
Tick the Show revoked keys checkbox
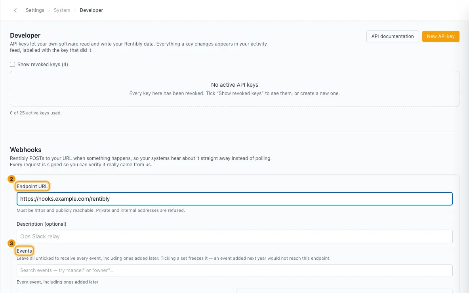pos(13,64)
